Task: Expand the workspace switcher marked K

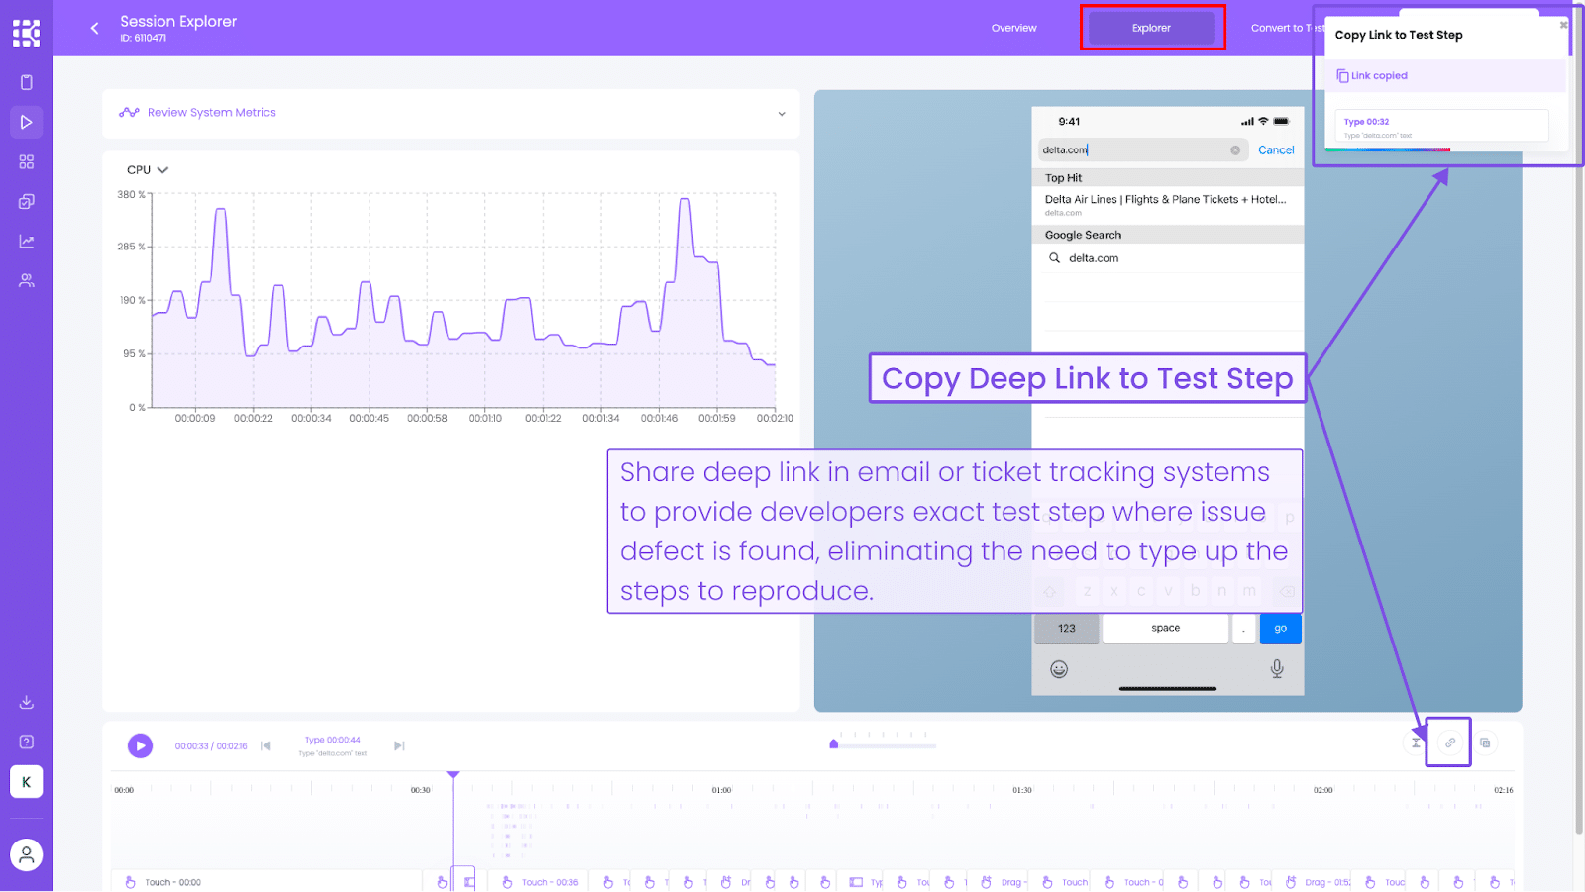Action: 27,782
